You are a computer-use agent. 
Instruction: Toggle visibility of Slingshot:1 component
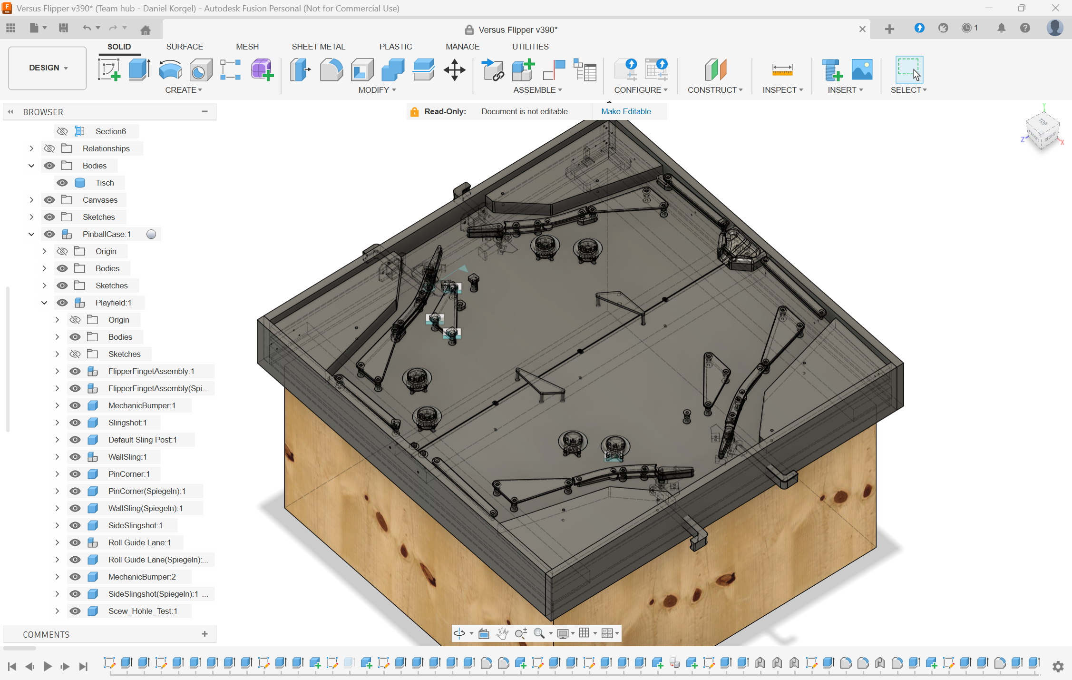click(x=75, y=423)
